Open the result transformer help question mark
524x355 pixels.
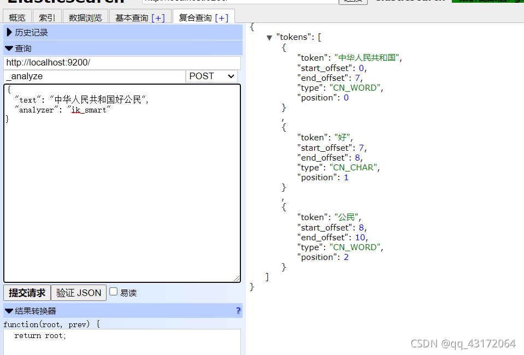238,311
